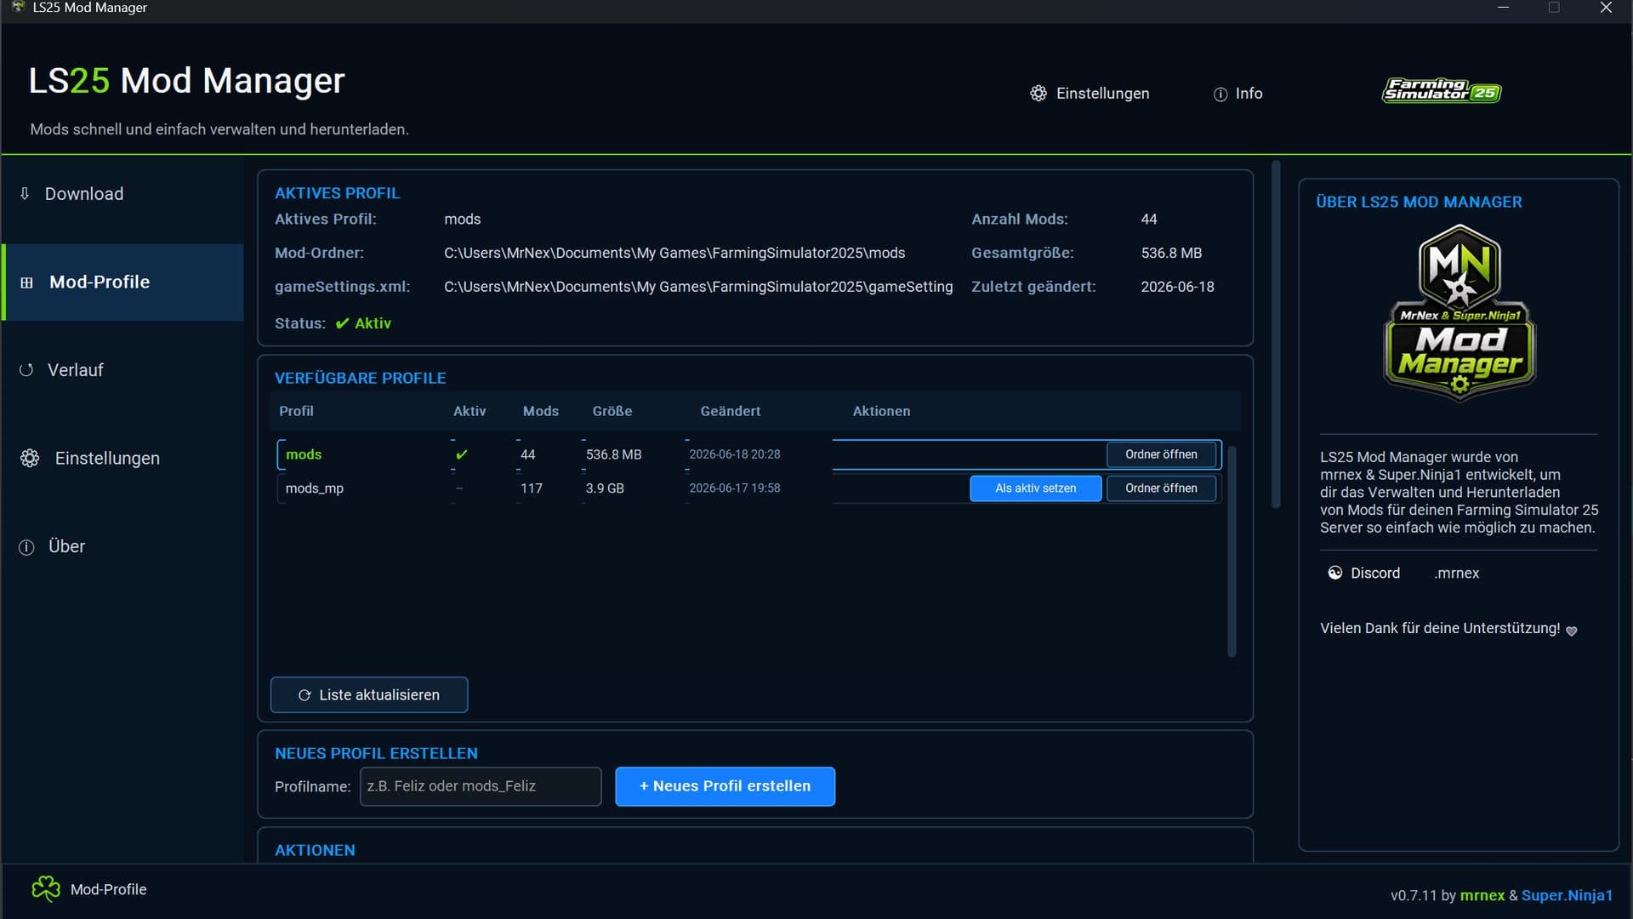Click the gear icon beside sidebar Einstellungen

tap(30, 458)
